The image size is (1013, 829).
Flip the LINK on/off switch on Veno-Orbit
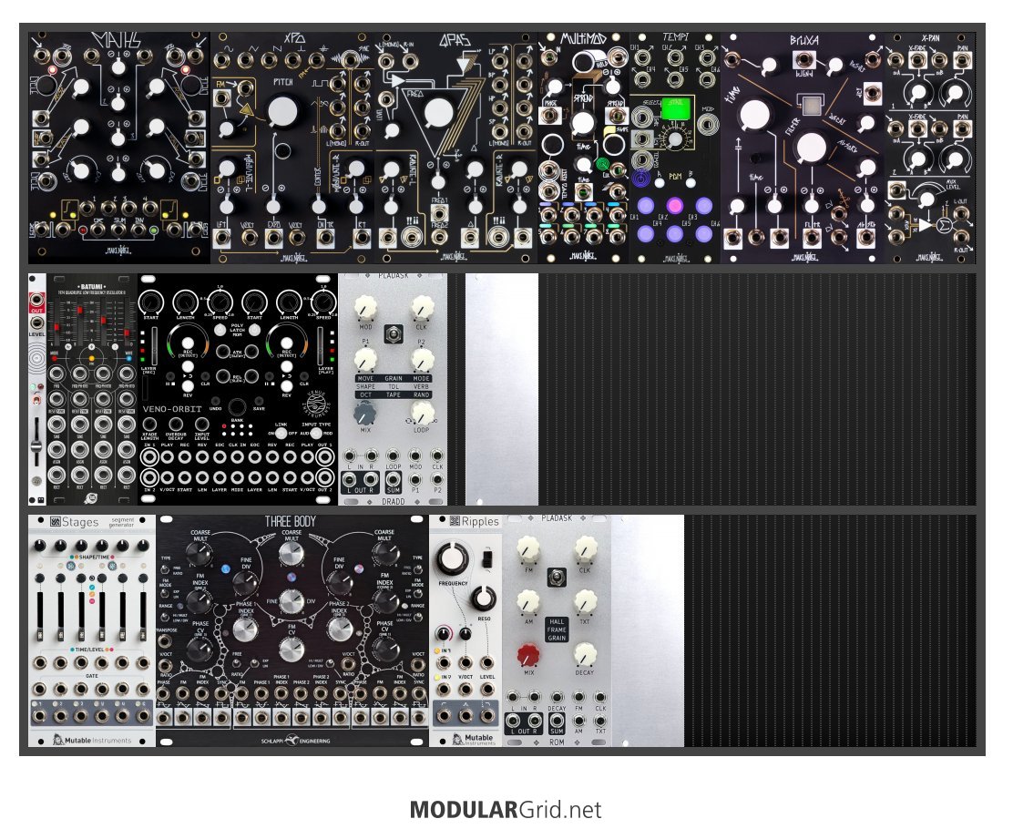click(281, 433)
